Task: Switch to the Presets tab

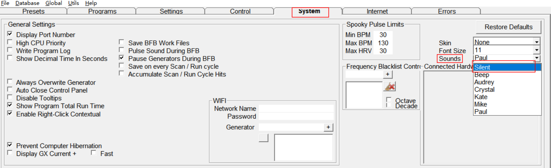Action: tap(33, 11)
